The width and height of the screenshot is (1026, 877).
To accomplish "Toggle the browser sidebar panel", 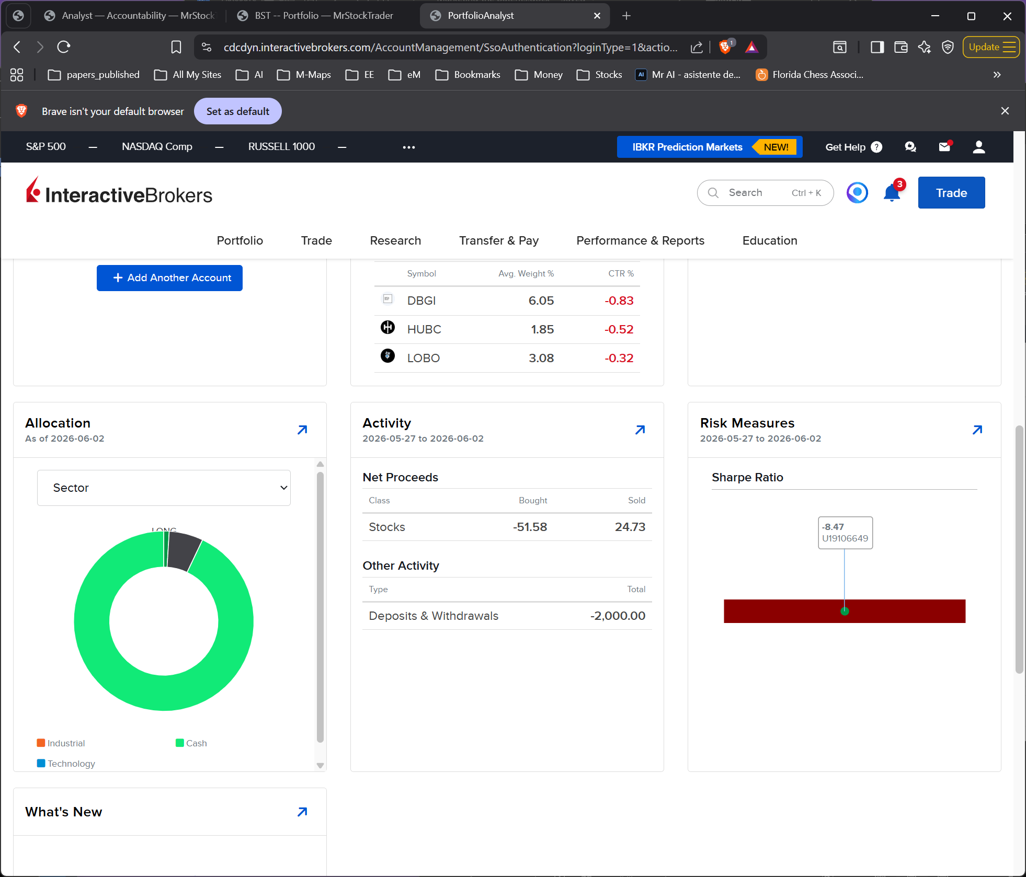I will [x=877, y=47].
